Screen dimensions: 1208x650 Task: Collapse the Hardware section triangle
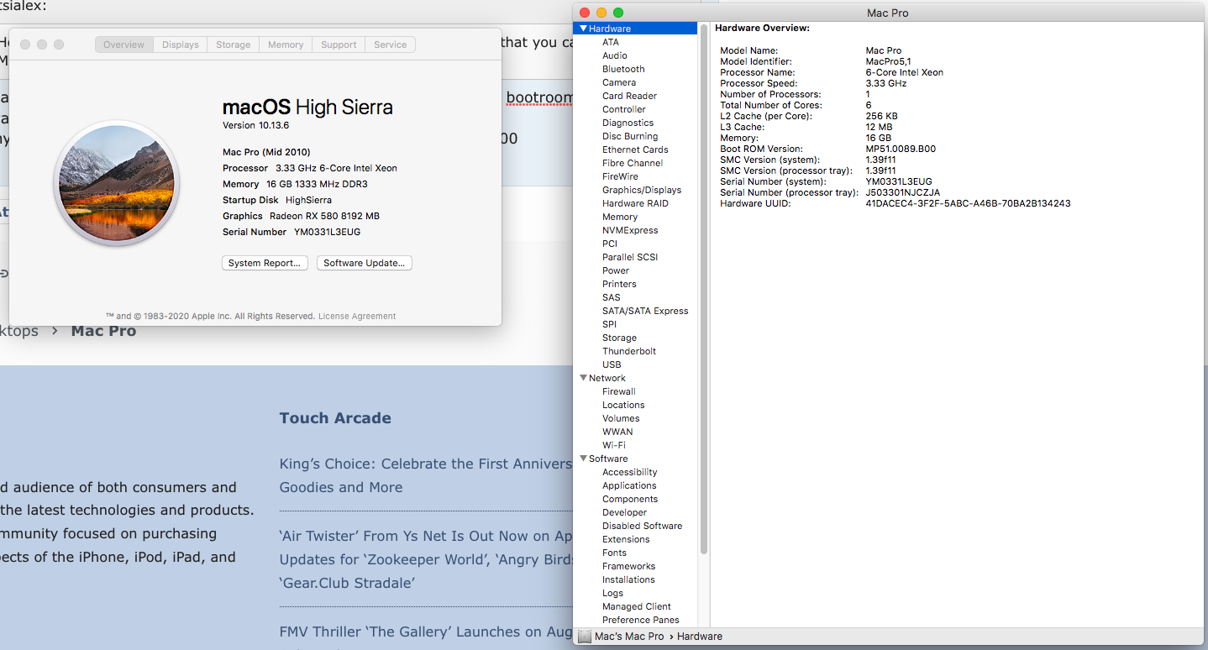coord(584,29)
